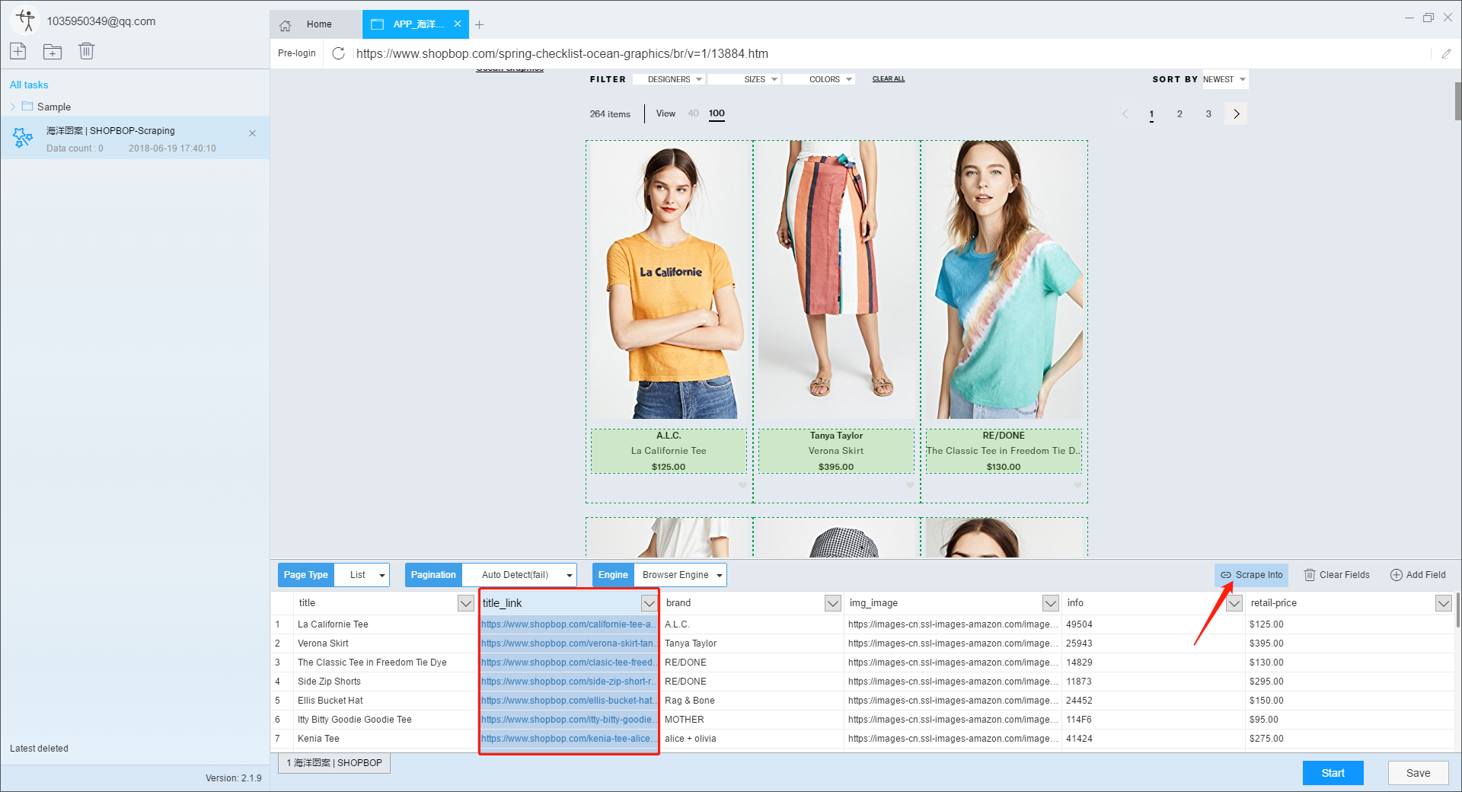Click the highlighted '$125.00' price on product
This screenshot has height=792, width=1462.
click(x=669, y=467)
